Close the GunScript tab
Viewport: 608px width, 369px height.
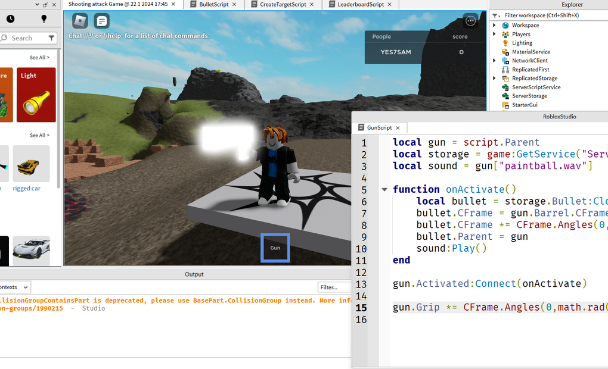[x=398, y=128]
